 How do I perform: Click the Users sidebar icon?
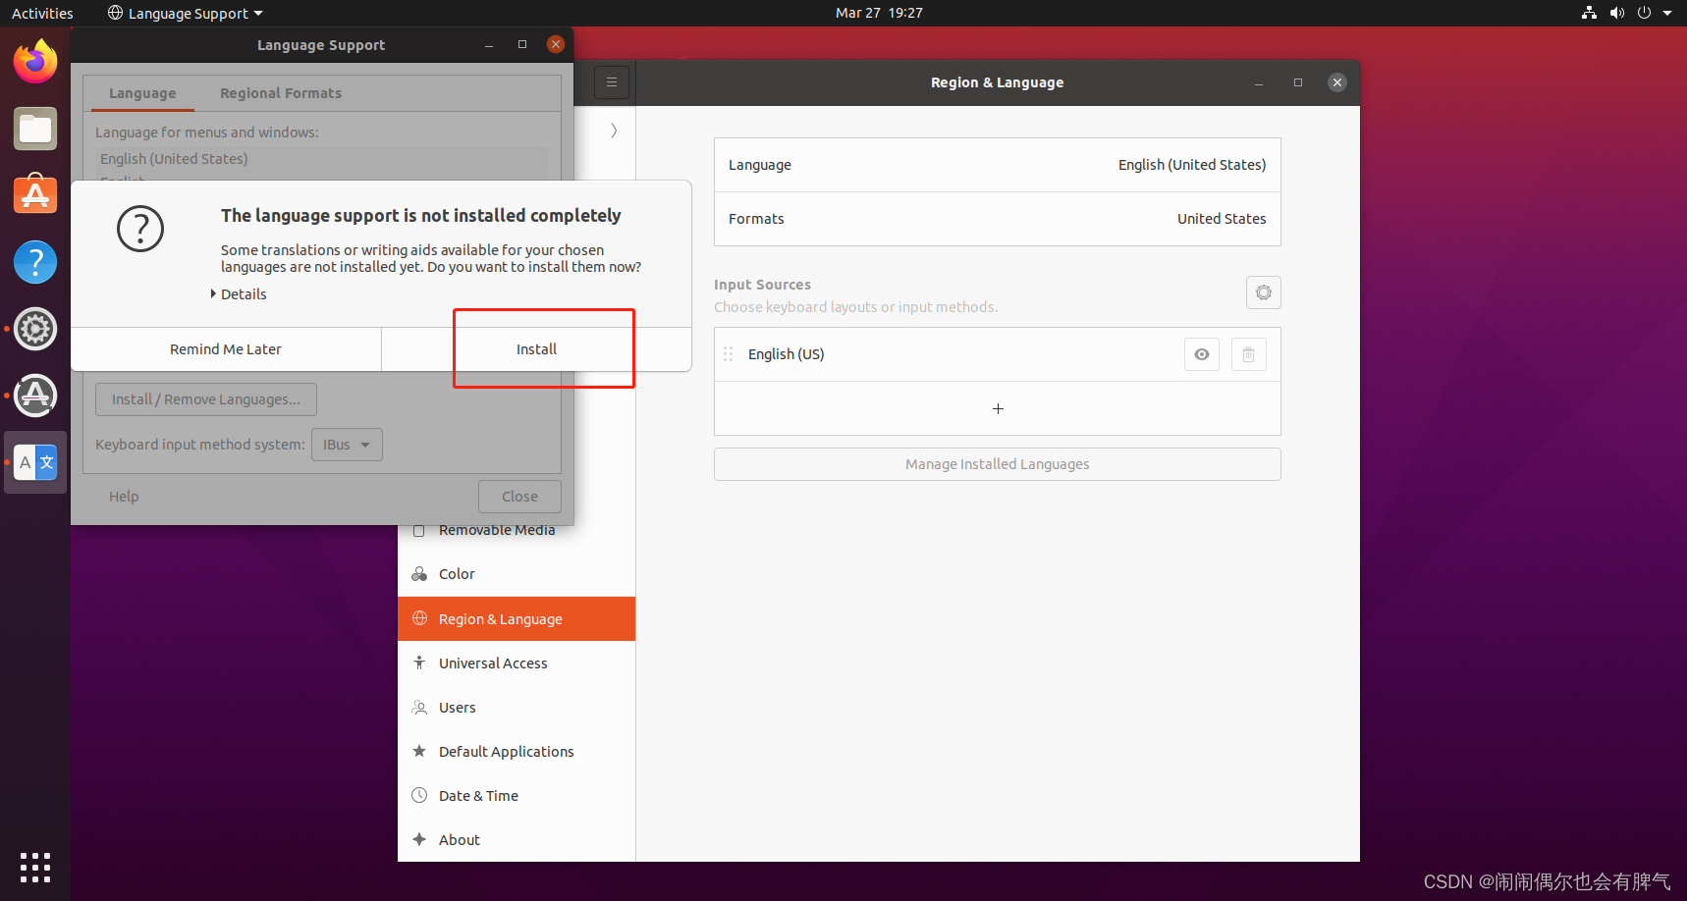pyautogui.click(x=419, y=708)
